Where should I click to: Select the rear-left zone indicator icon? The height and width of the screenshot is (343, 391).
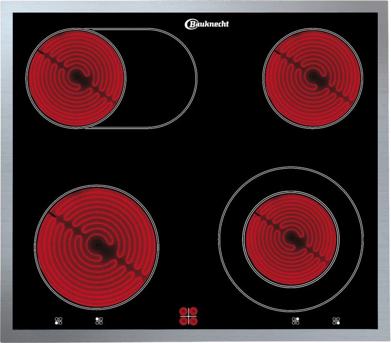99,321
